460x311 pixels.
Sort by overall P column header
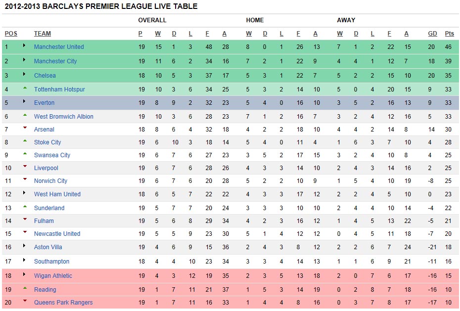click(140, 34)
